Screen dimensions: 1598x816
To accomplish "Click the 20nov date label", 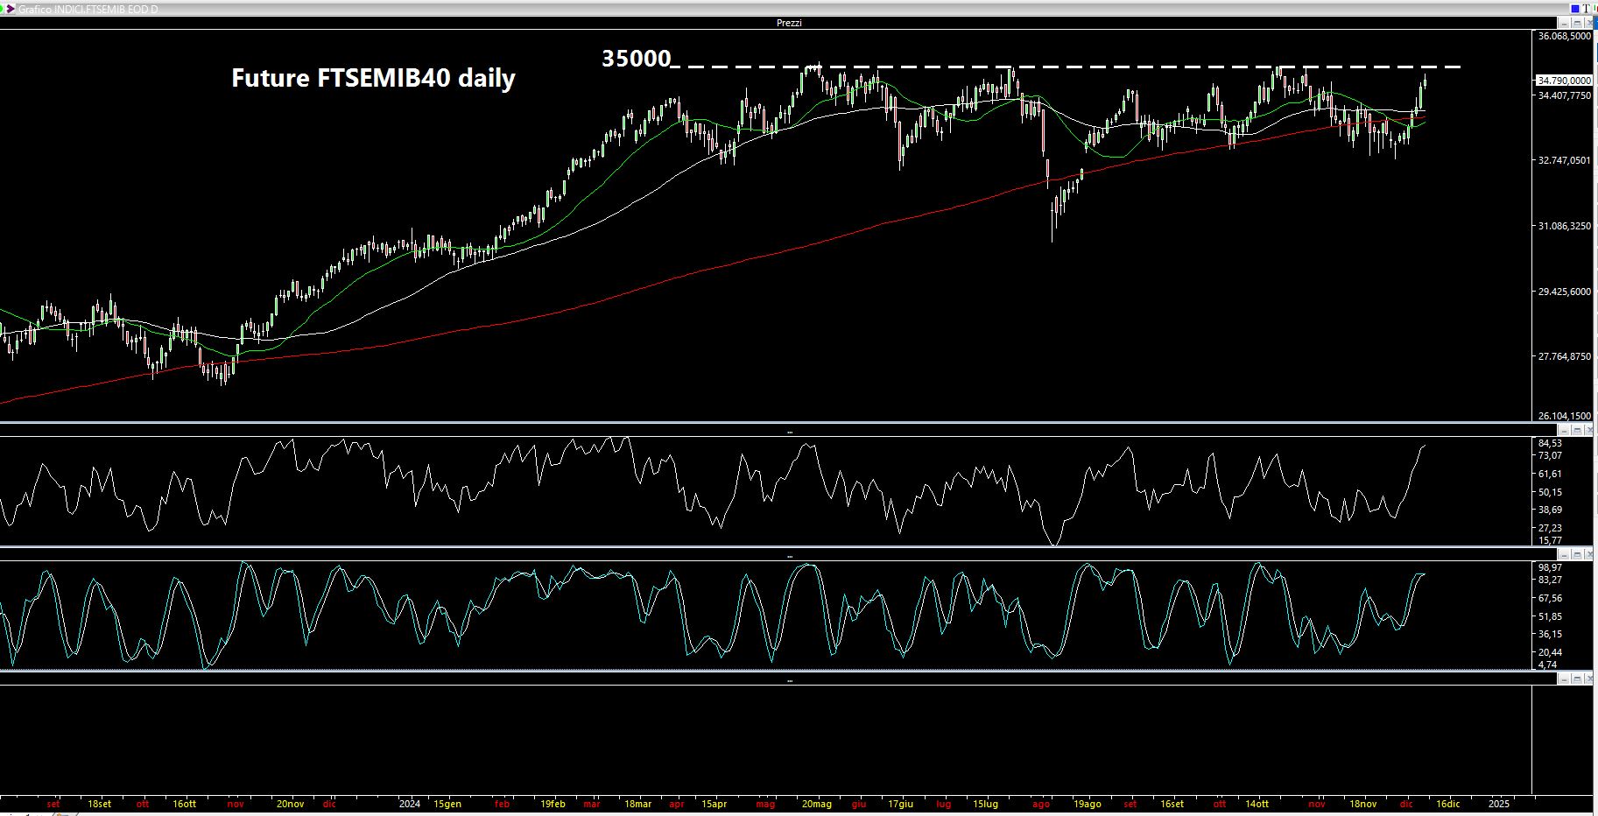I will 291,804.
